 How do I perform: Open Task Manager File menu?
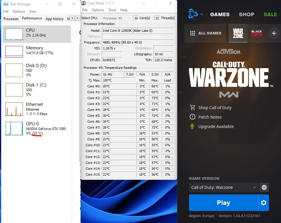click(x=6, y=11)
